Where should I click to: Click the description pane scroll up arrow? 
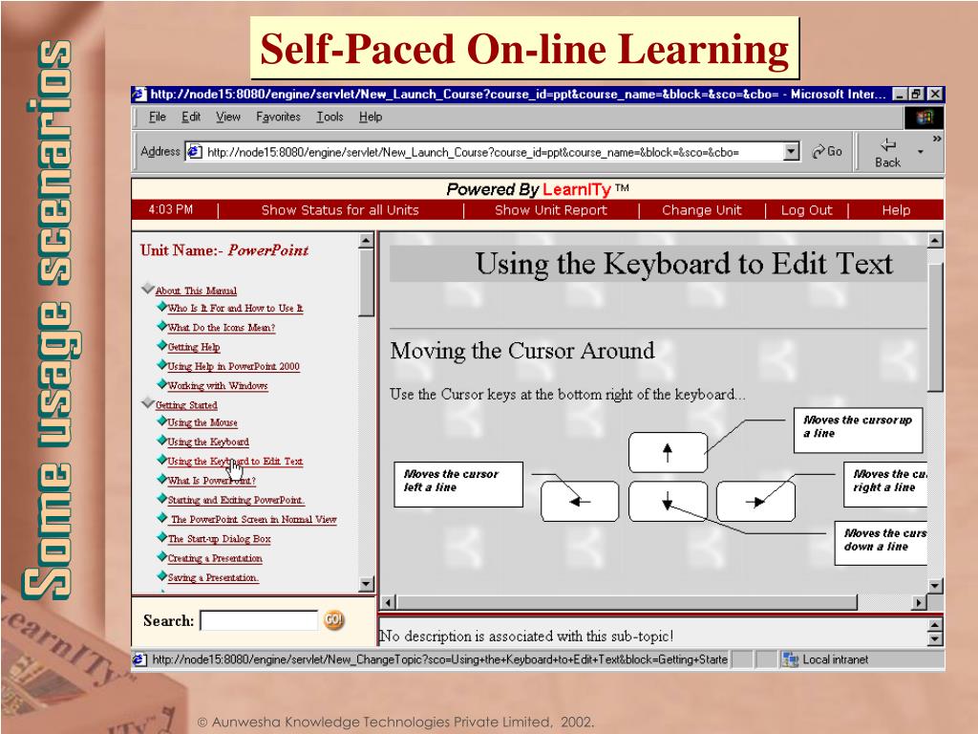(x=934, y=625)
